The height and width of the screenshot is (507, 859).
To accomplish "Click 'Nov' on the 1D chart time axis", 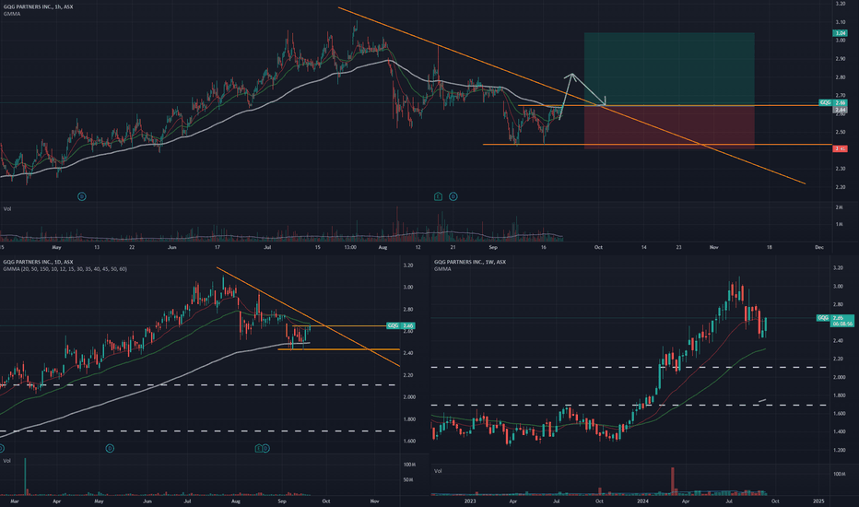I will (x=375, y=501).
